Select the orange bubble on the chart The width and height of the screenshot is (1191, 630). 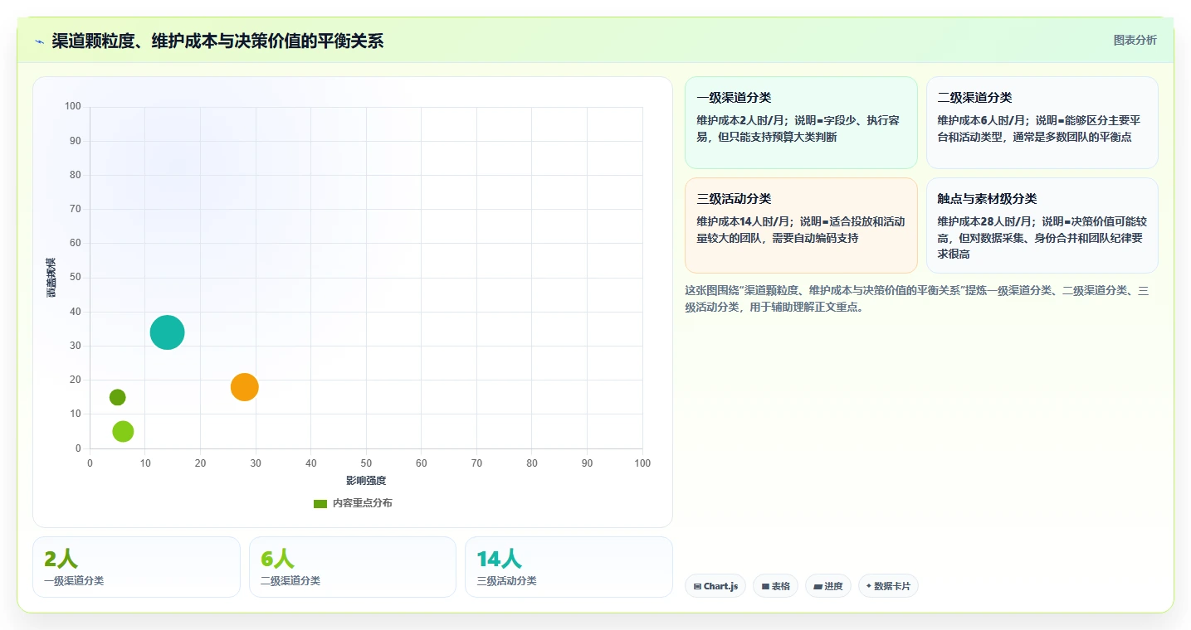coord(244,387)
